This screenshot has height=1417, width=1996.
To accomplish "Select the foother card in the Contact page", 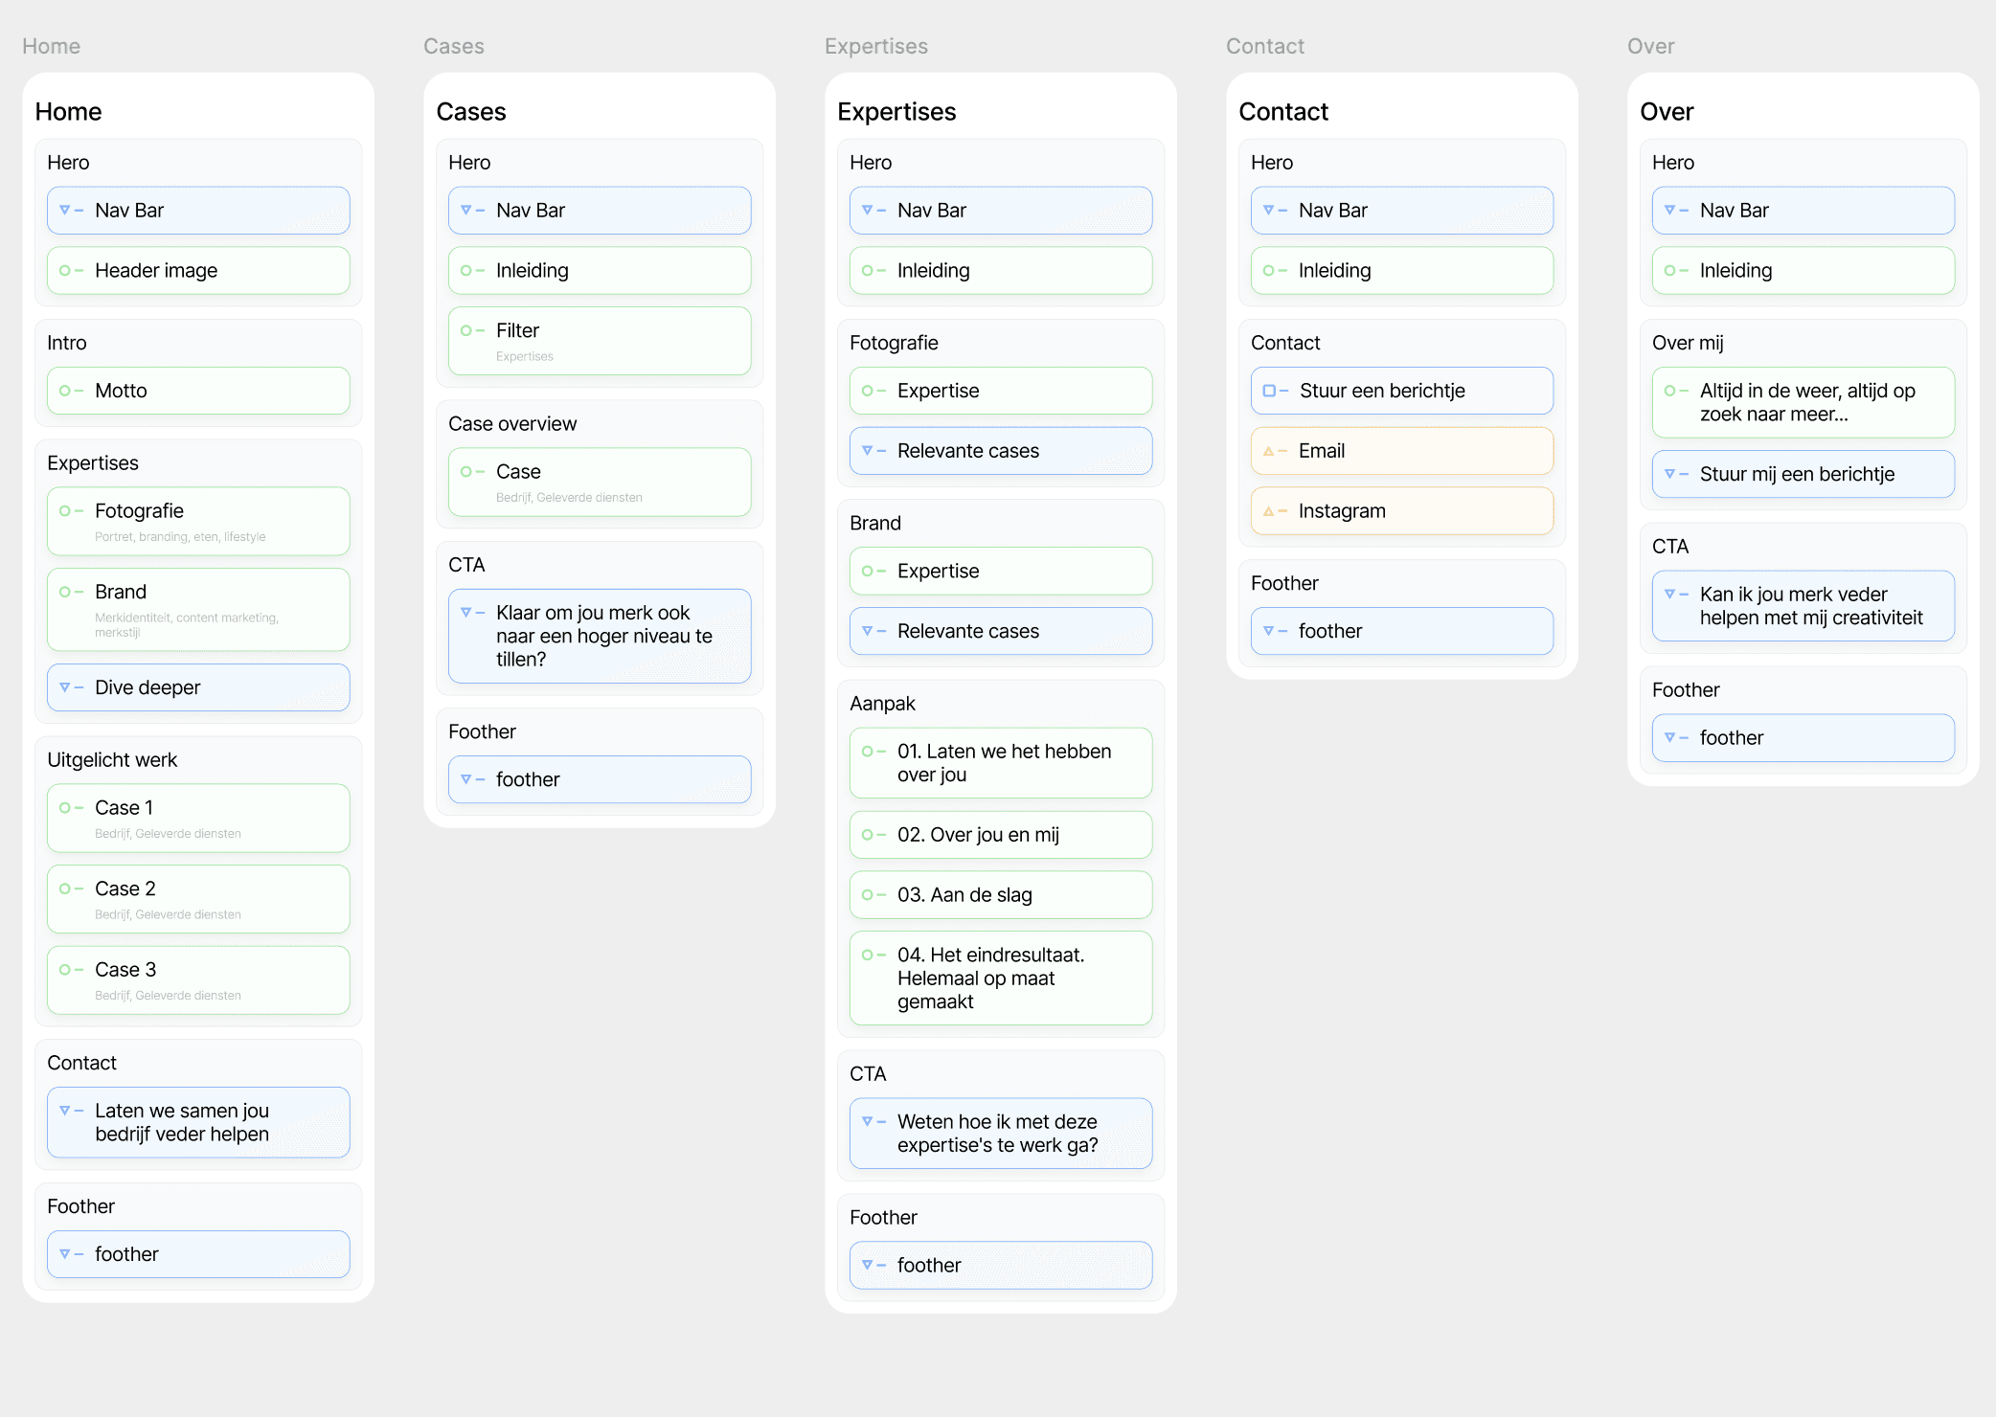I will (1401, 631).
